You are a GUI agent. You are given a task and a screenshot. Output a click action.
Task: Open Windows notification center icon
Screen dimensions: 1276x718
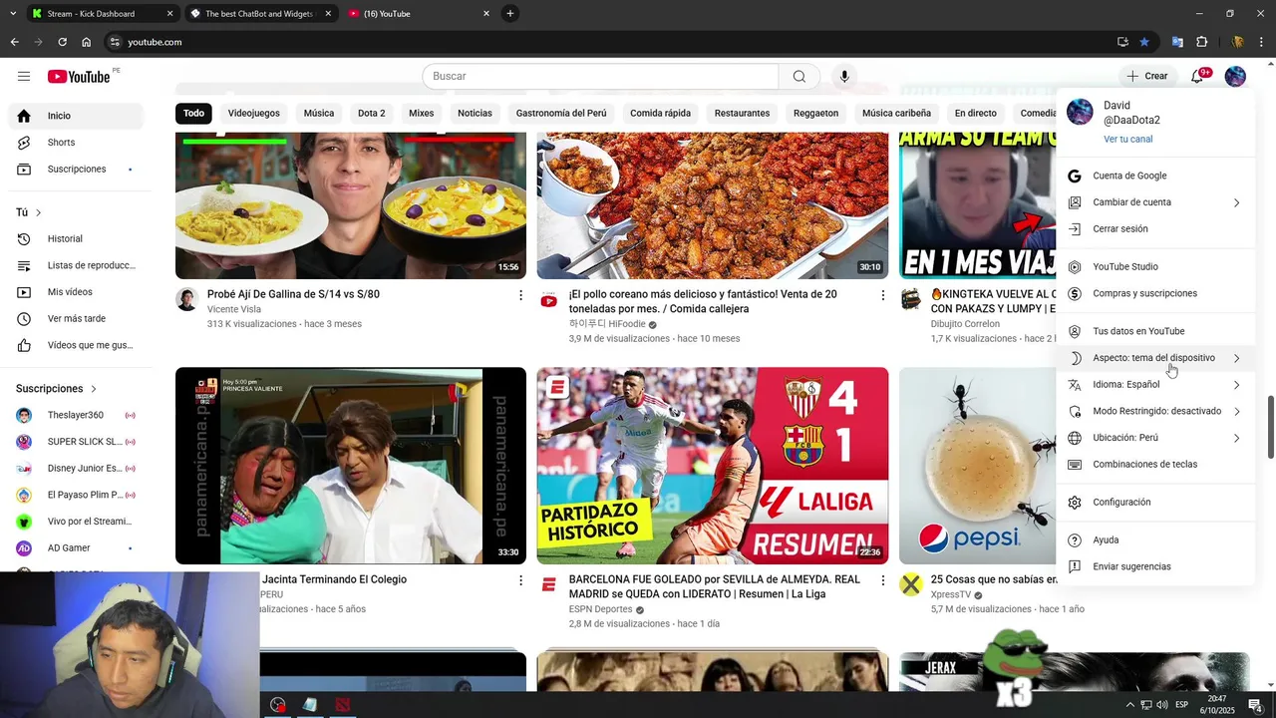pyautogui.click(x=1256, y=705)
